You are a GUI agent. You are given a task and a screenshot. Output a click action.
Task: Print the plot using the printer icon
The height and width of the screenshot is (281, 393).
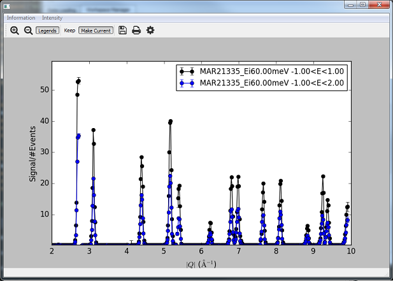136,31
